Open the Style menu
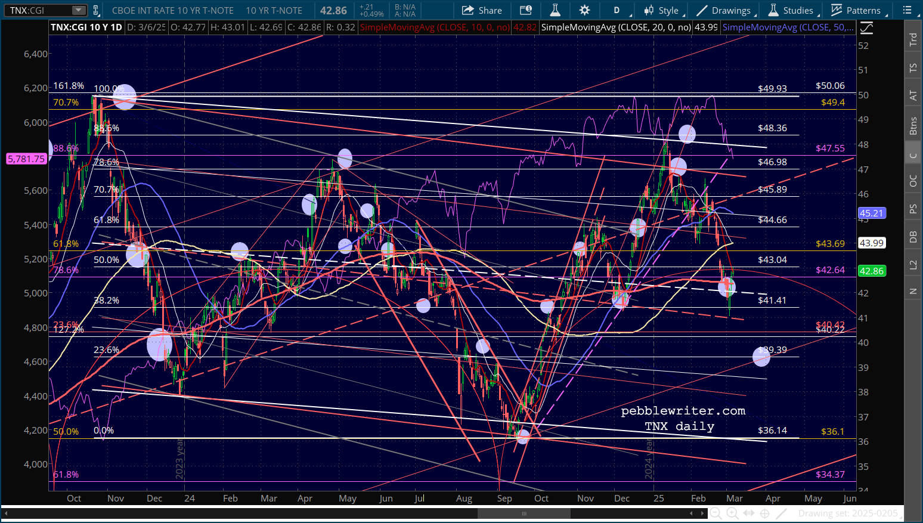Image resolution: width=923 pixels, height=523 pixels. point(662,10)
